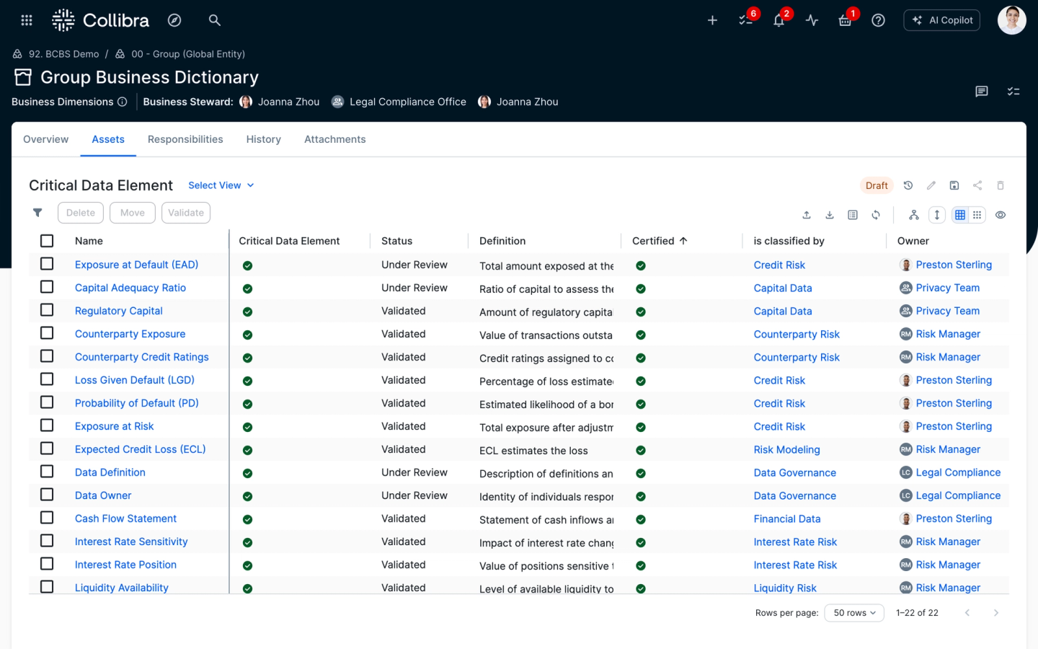Change rows per page via the 50 rows dropdown
Image resolution: width=1038 pixels, height=649 pixels.
coord(853,612)
